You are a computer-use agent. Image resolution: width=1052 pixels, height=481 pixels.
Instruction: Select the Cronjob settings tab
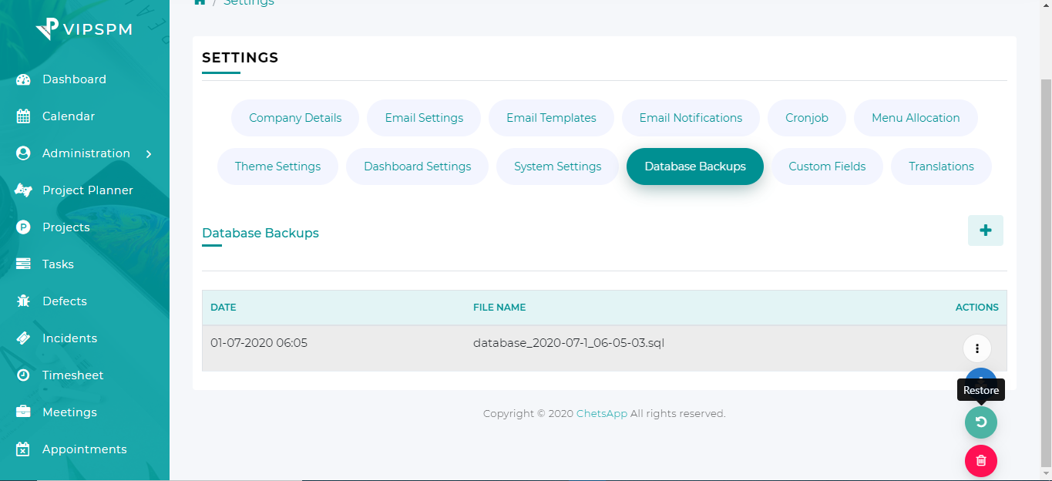pyautogui.click(x=806, y=117)
